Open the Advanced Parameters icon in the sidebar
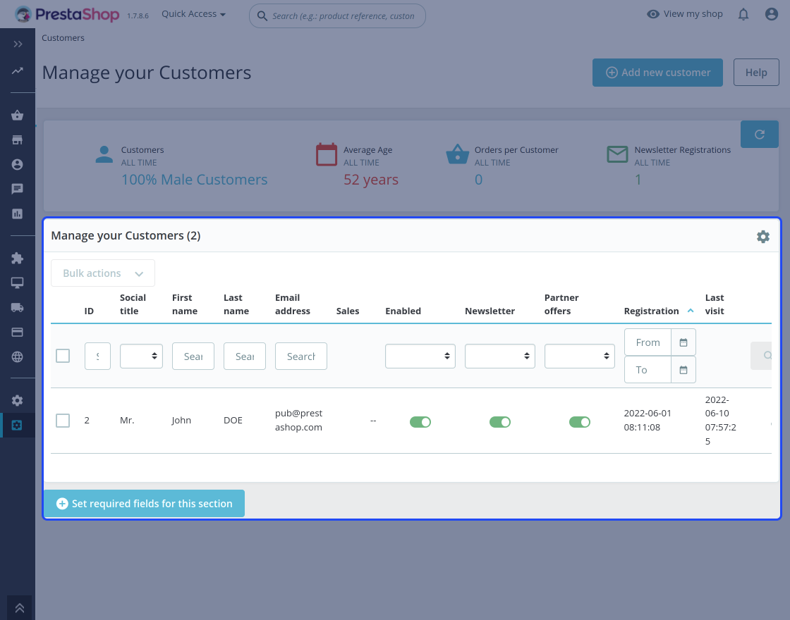Screen dimensions: 790x620 (x=17, y=426)
